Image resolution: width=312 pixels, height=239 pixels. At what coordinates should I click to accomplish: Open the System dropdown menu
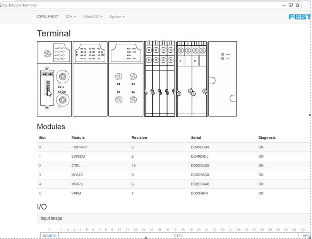click(x=117, y=17)
